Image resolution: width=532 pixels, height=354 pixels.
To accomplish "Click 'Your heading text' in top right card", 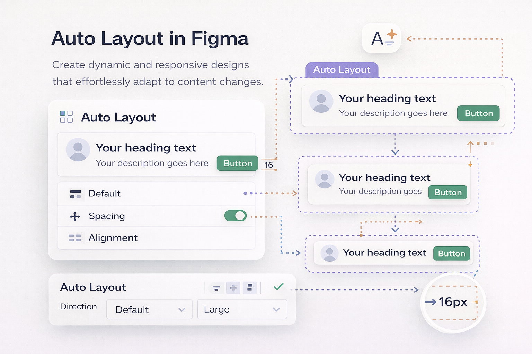I will click(x=387, y=99).
